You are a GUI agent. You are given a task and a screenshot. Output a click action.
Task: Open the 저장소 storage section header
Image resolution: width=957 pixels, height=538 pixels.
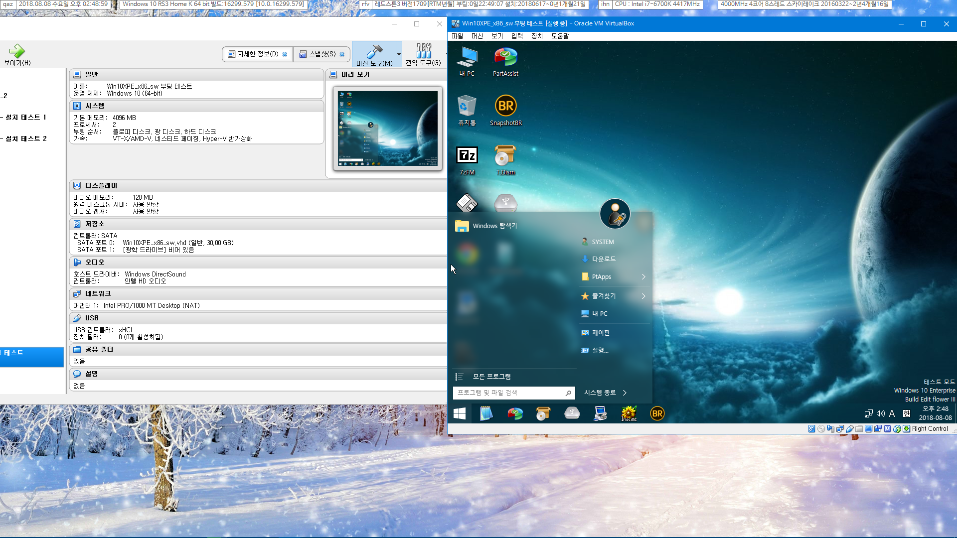click(258, 224)
